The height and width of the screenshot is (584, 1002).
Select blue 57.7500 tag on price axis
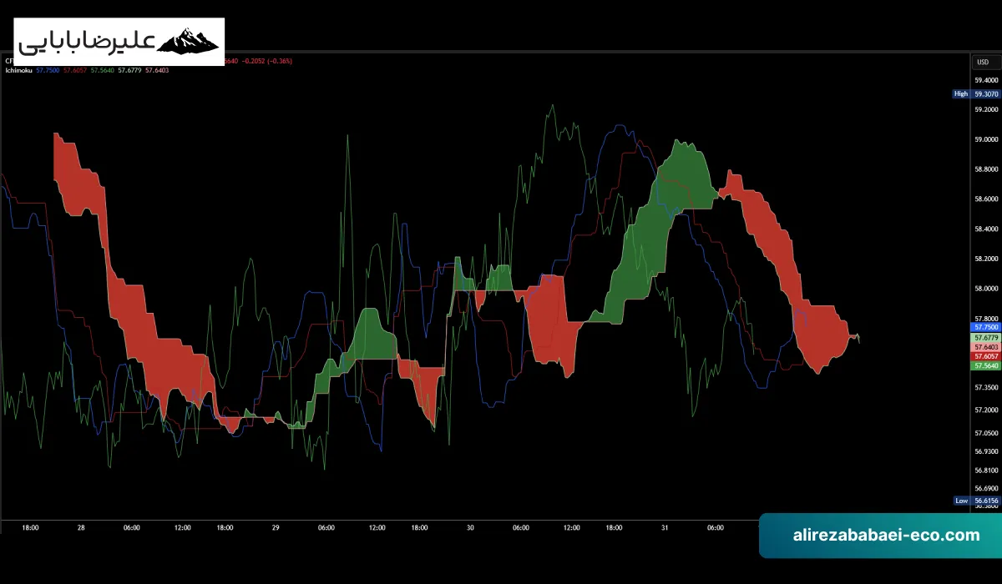pos(984,328)
